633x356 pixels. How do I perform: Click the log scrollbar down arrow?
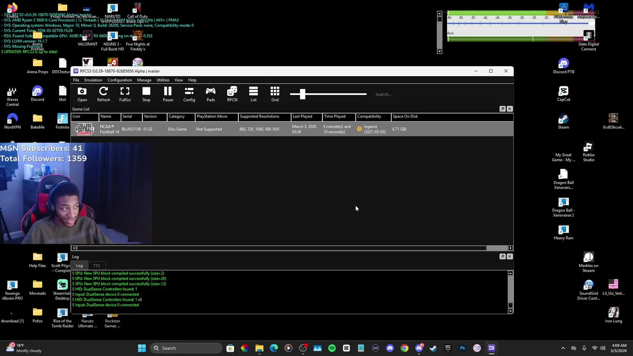point(510,311)
